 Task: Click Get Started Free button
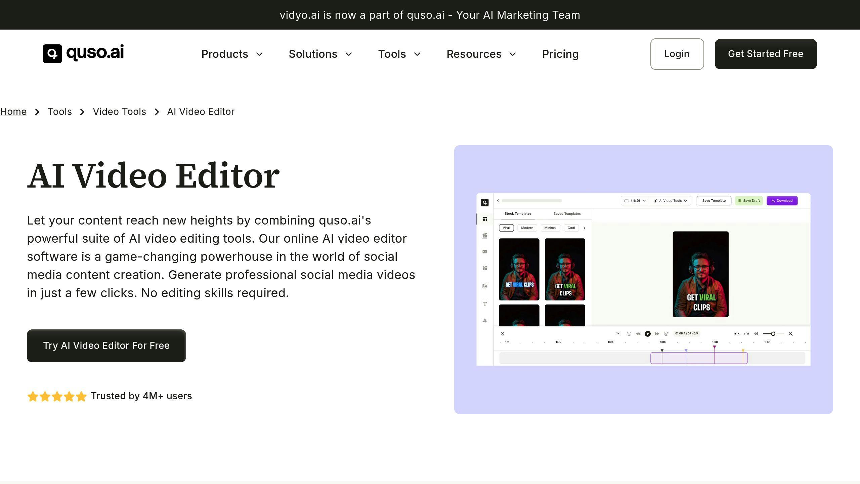(x=766, y=54)
